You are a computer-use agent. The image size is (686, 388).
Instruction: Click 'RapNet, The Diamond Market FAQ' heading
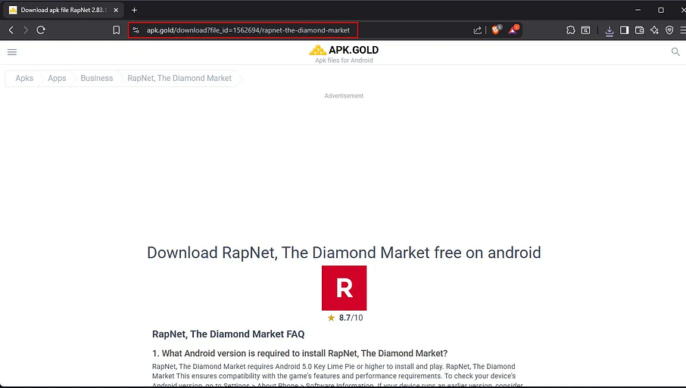(x=228, y=334)
